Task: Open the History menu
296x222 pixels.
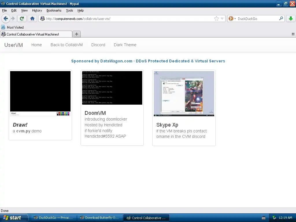Action: click(x=37, y=10)
